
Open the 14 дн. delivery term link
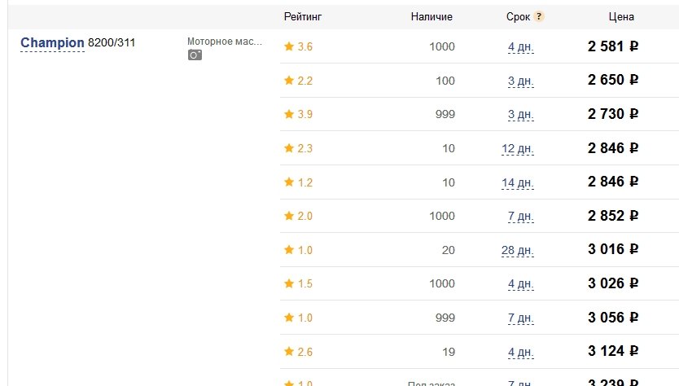pos(518,182)
